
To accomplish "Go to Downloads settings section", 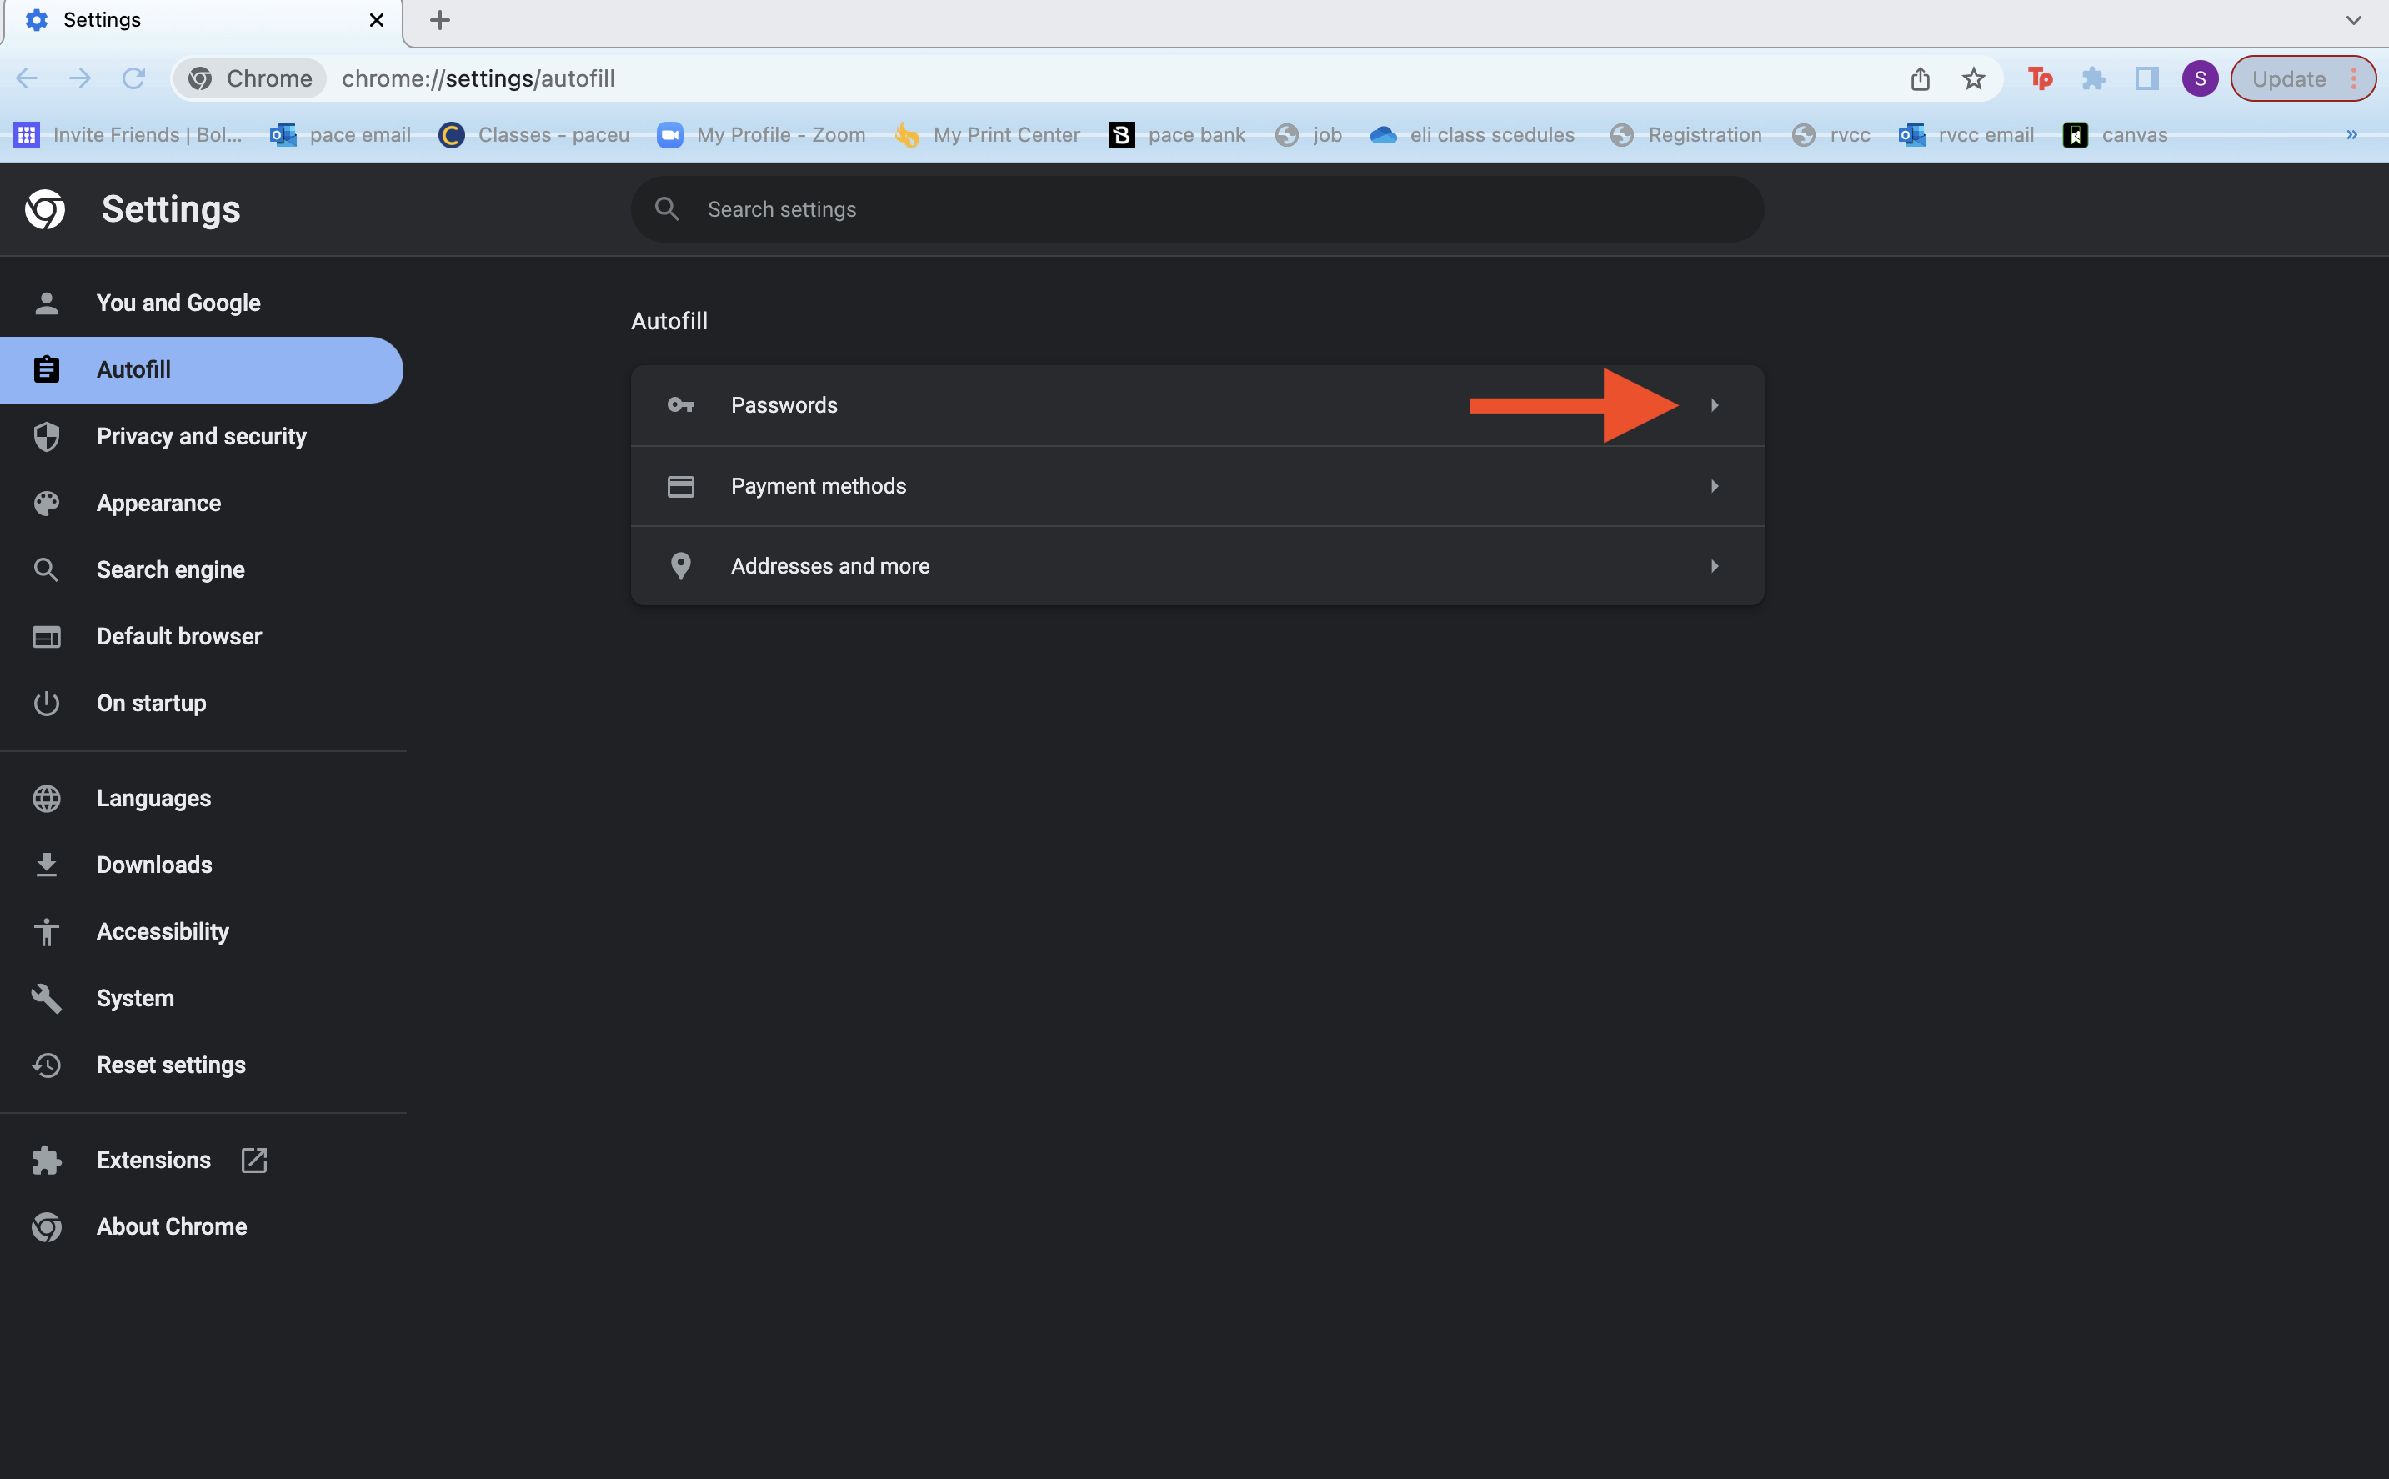I will pyautogui.click(x=153, y=865).
